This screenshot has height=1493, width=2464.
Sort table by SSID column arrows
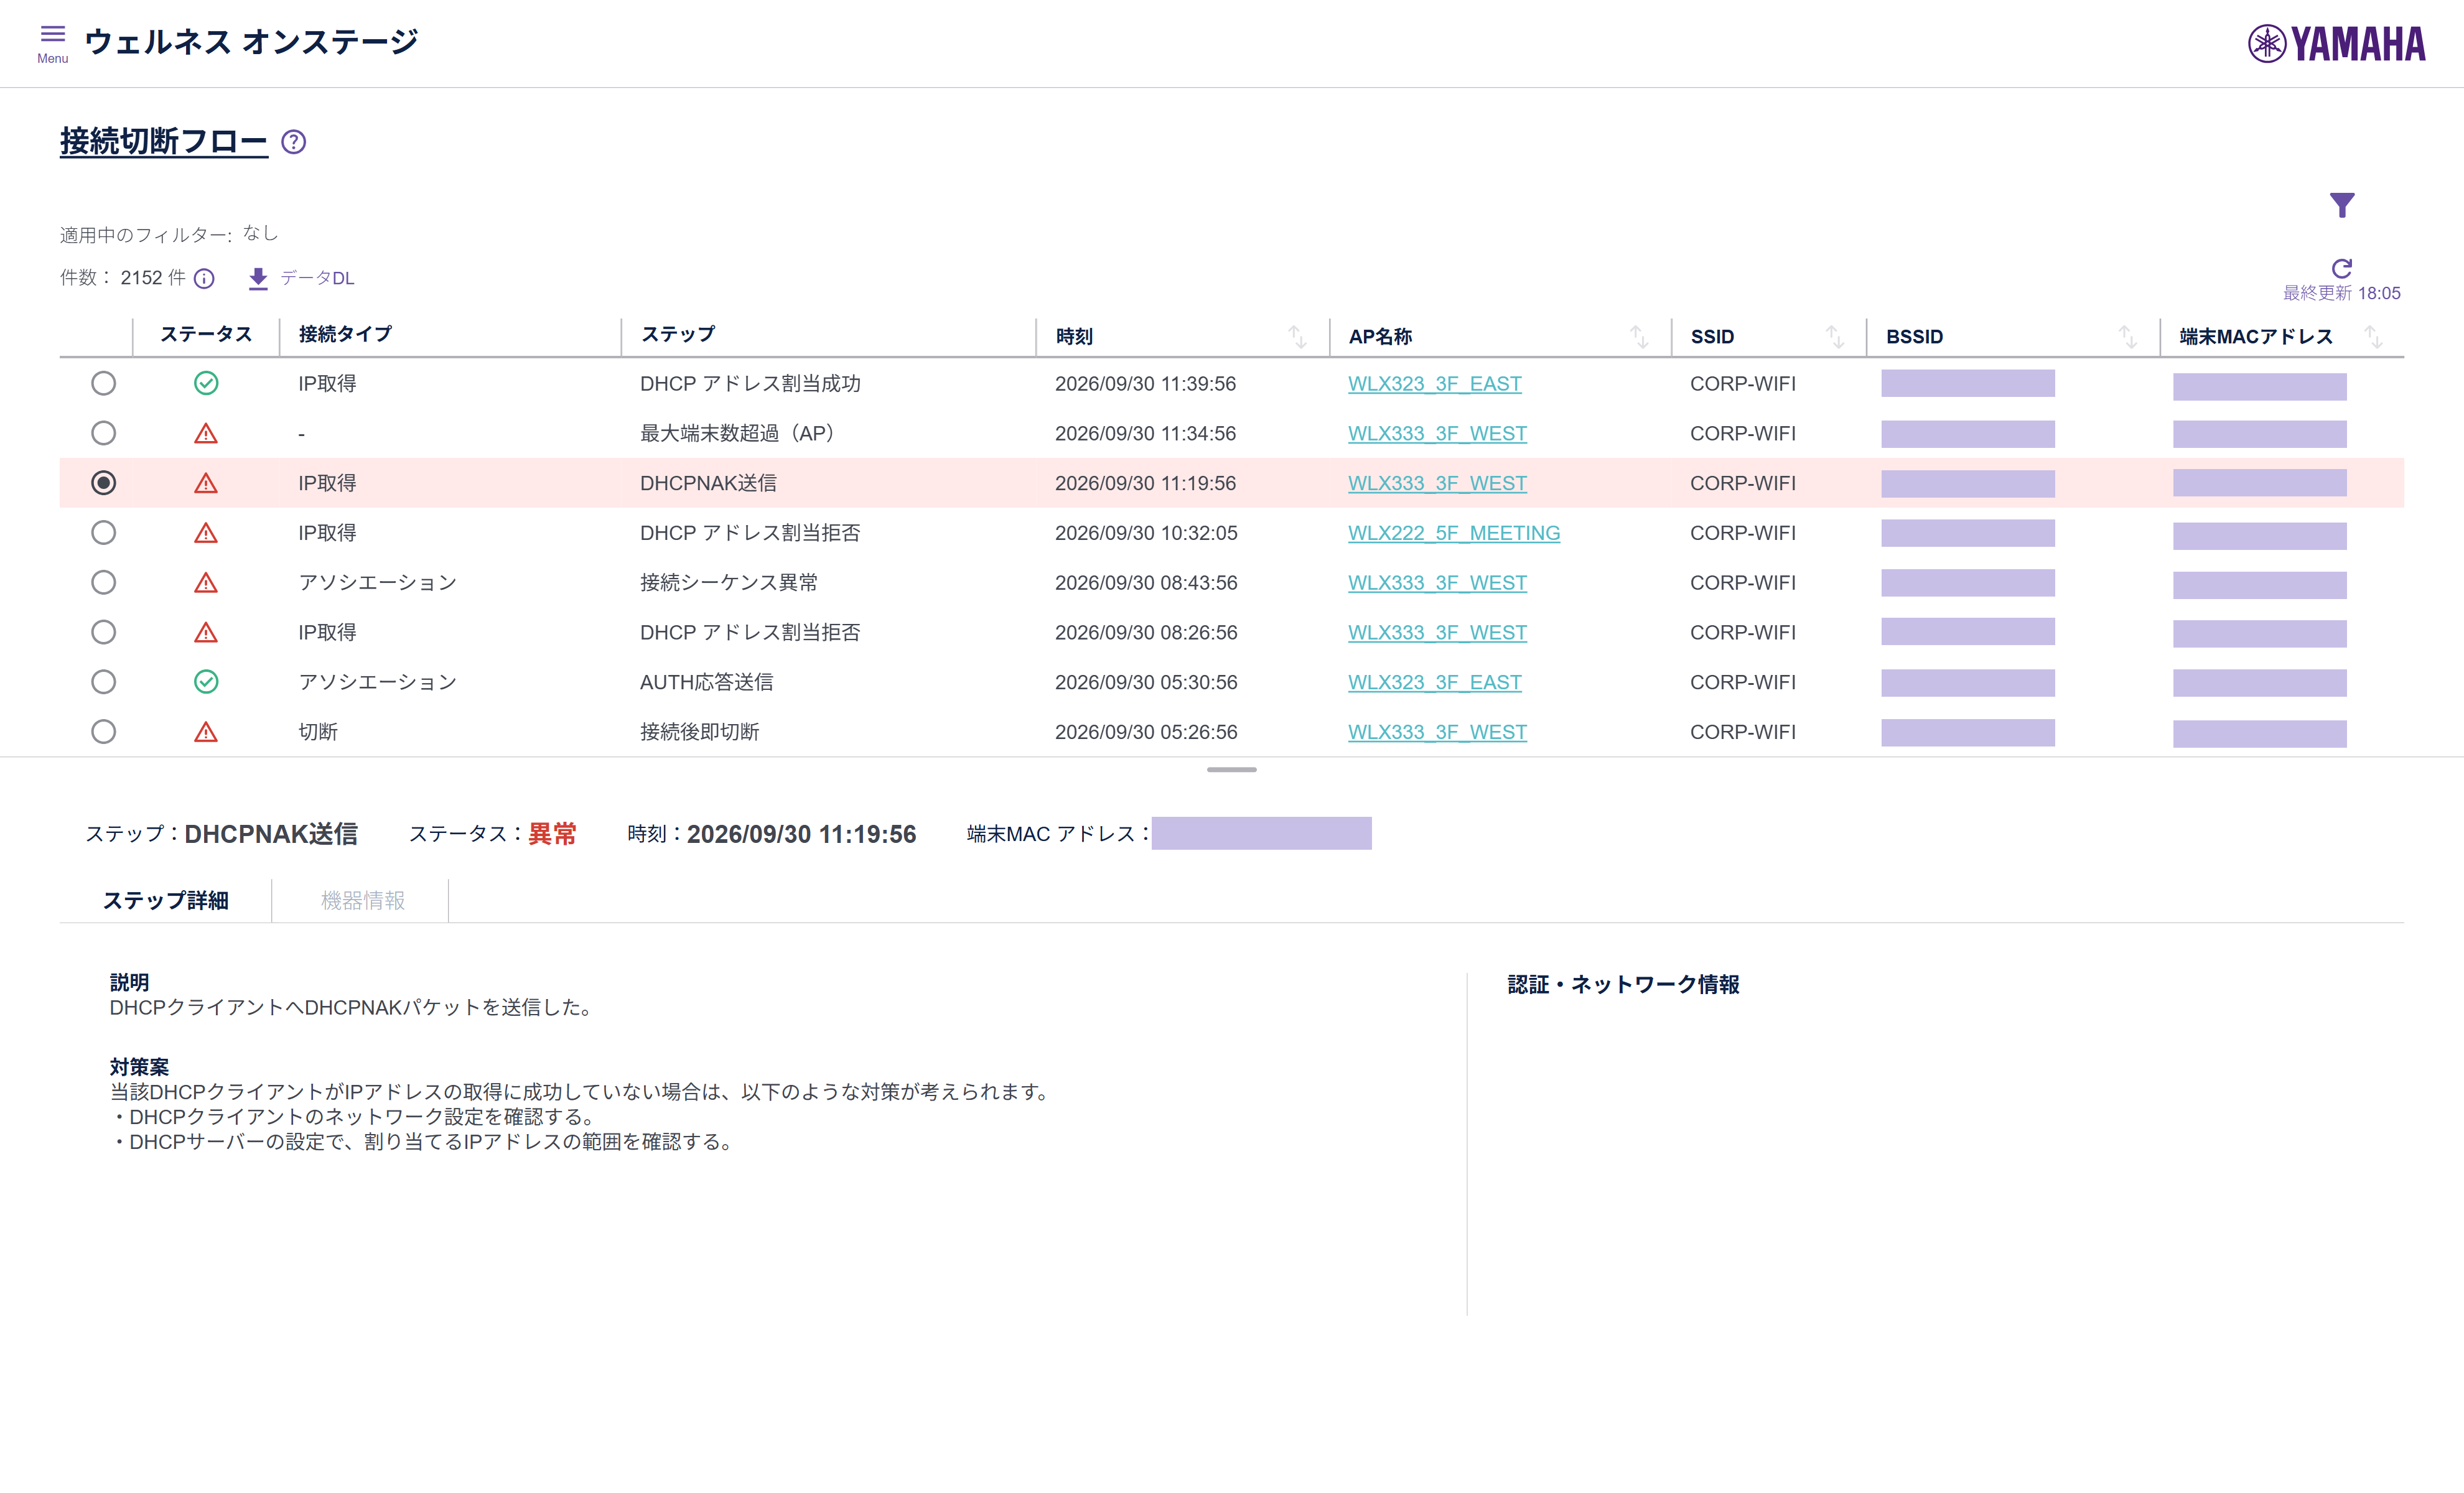tap(1835, 337)
